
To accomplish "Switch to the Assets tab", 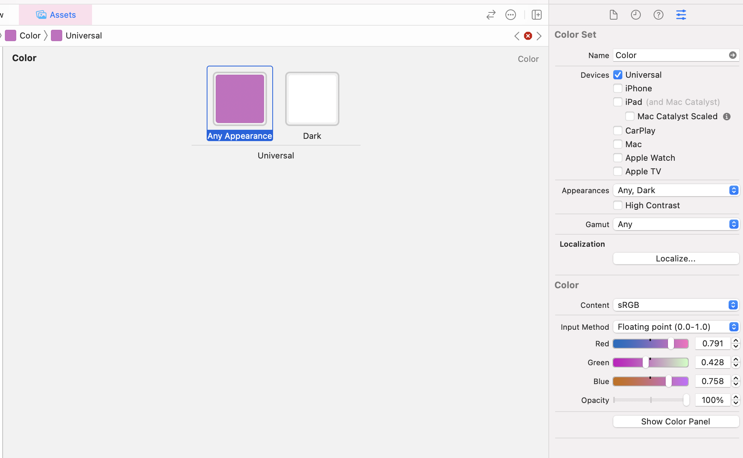I will point(56,15).
